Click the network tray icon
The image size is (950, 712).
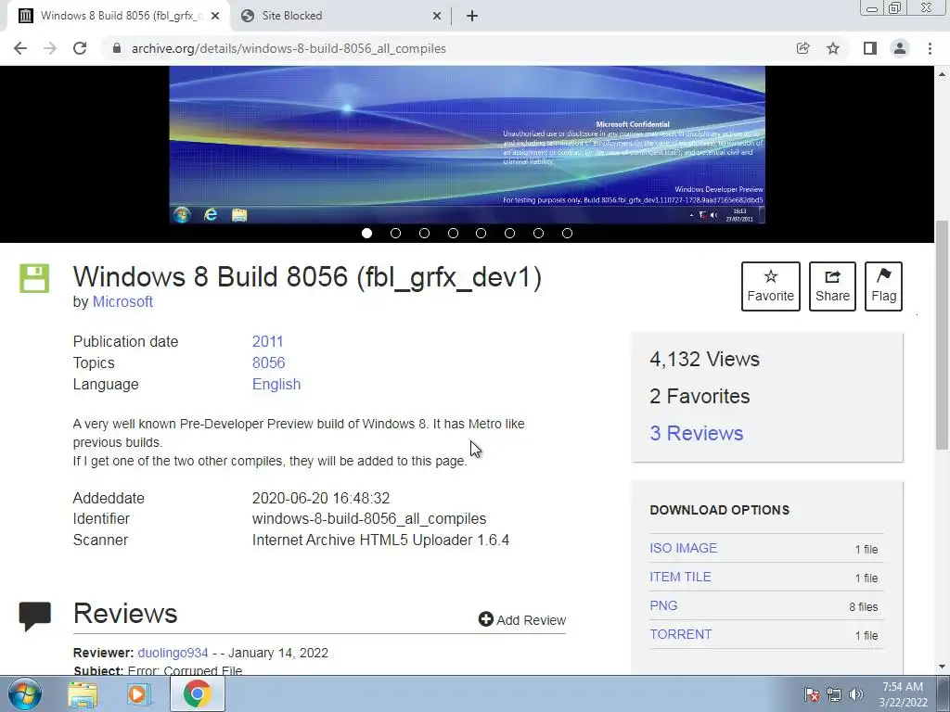point(834,694)
